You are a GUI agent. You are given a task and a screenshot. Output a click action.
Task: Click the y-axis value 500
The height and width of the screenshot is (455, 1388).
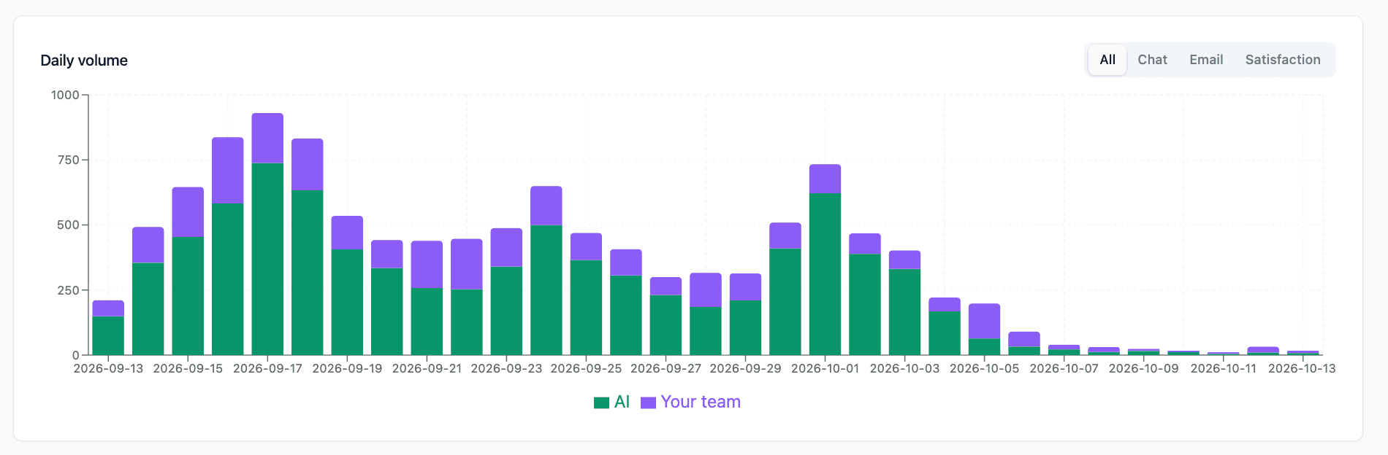point(68,225)
